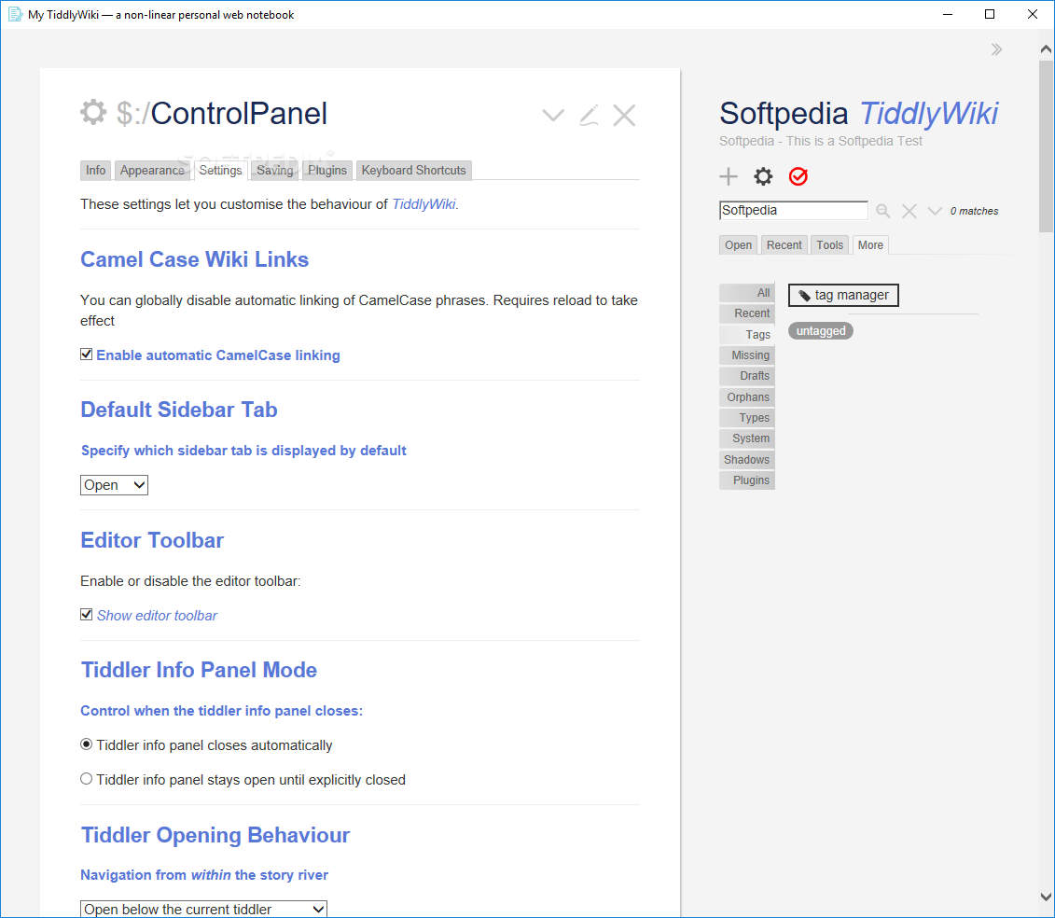Select the Missing vertical tab

coord(747,355)
